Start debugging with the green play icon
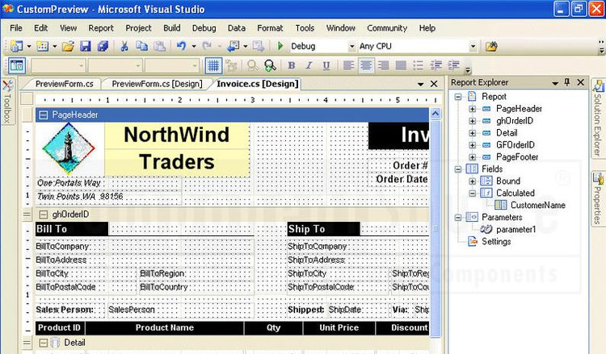Image resolution: width=606 pixels, height=354 pixels. [x=280, y=46]
